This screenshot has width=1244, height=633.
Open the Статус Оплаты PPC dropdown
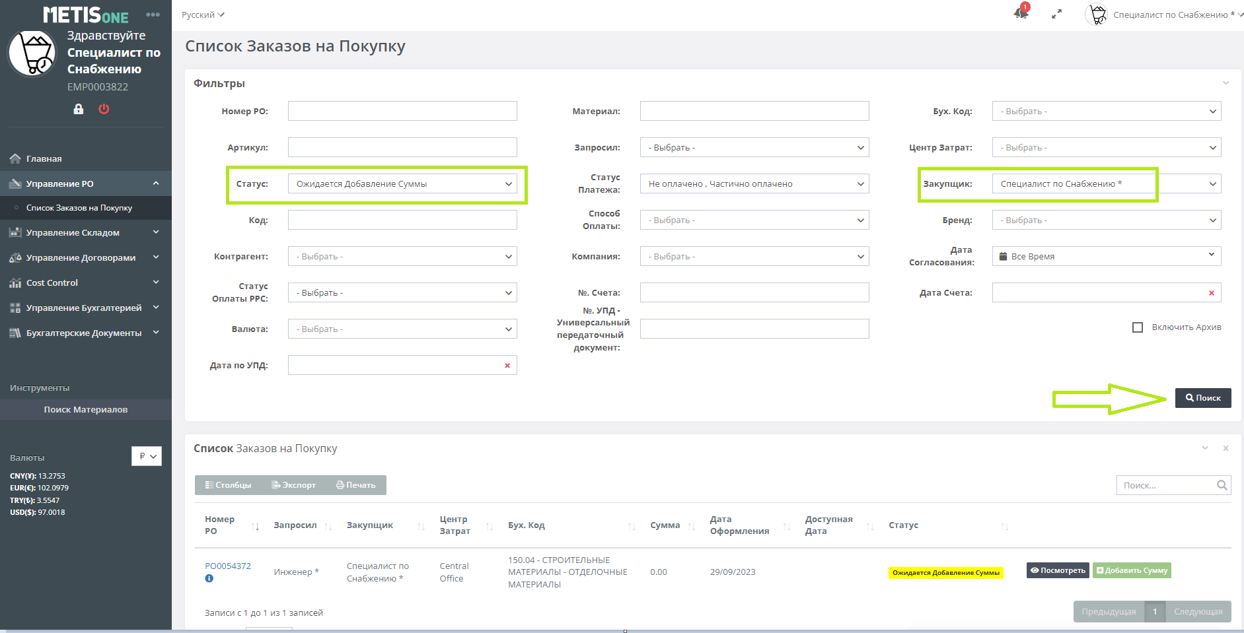402,292
